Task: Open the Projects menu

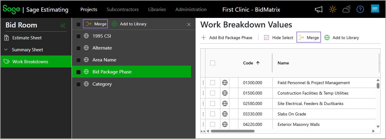Action: pos(89,10)
